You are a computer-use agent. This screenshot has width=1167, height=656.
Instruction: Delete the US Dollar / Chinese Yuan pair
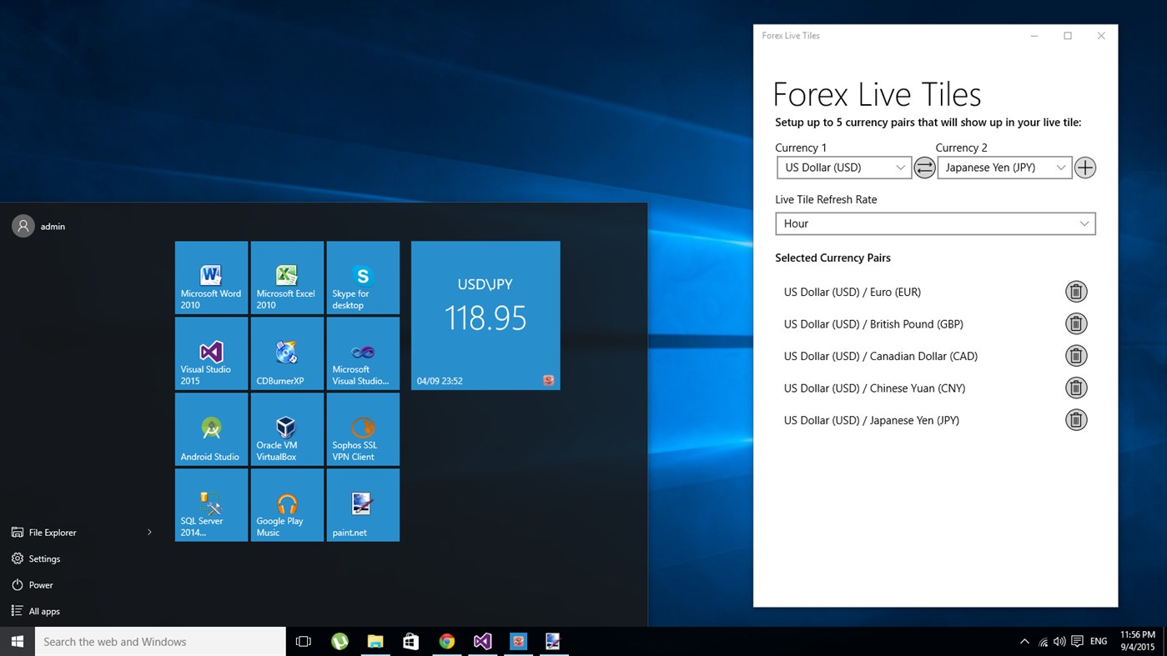coord(1076,388)
